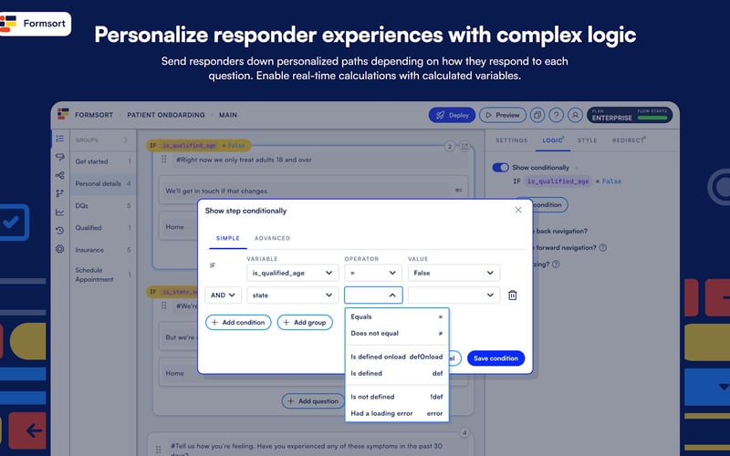Delete the state condition with trash icon
This screenshot has height=456, width=730.
(513, 295)
